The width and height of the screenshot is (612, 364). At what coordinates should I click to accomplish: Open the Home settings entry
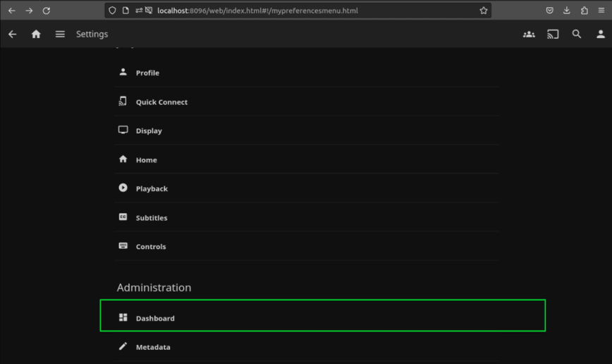(307, 159)
